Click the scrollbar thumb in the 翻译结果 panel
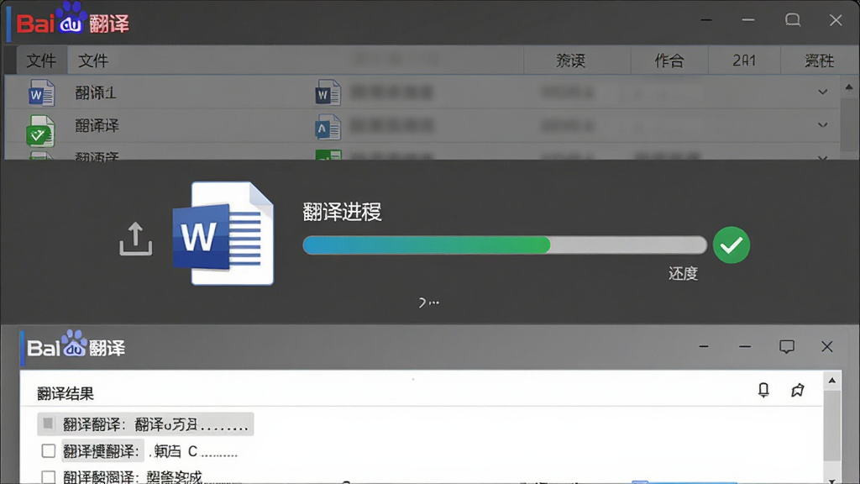Screen dimensions: 860x484 pyautogui.click(x=832, y=425)
